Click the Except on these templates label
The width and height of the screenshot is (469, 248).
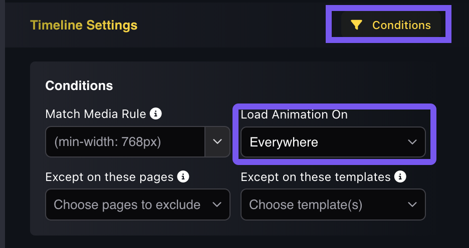315,177
